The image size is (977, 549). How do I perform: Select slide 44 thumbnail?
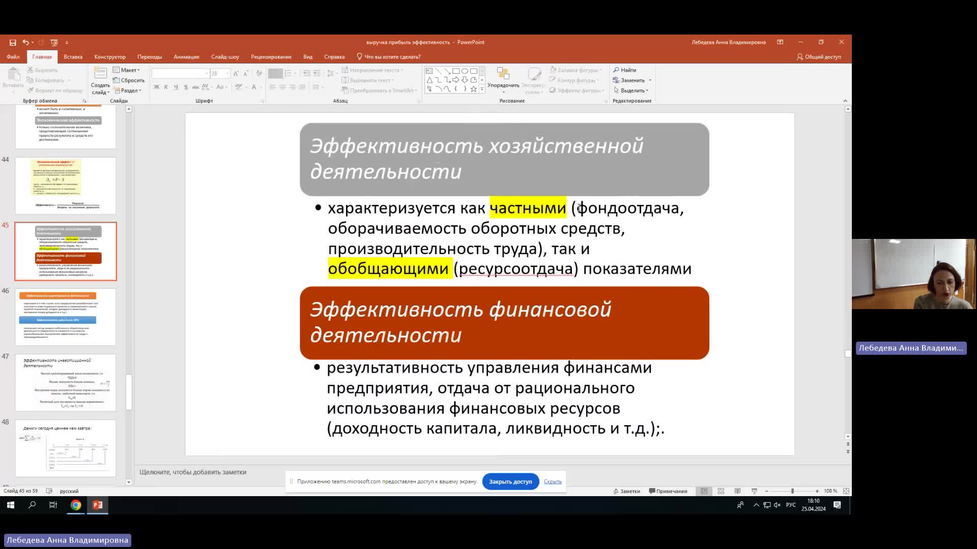(x=66, y=186)
